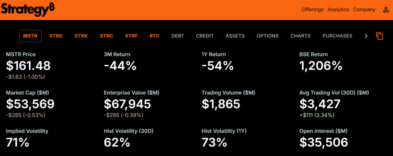Screen dimensions: 393x156
Task: Expand the Company menu
Action: (364, 10)
